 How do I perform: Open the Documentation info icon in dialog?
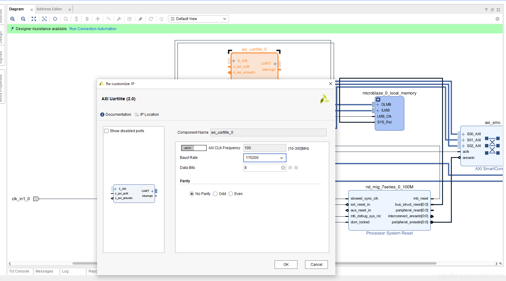(x=102, y=115)
